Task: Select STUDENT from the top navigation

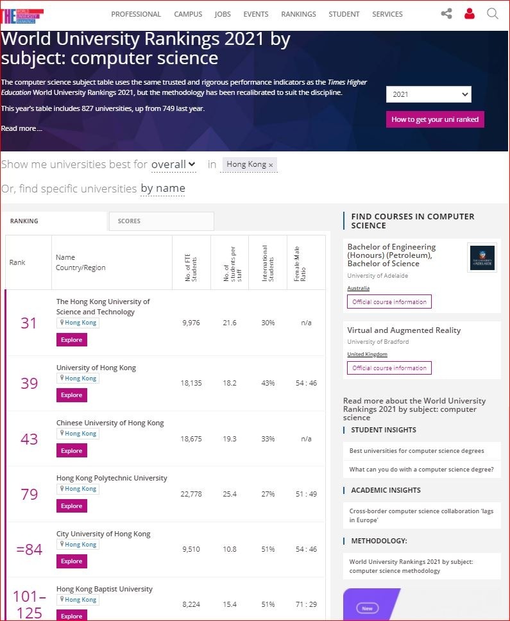Action: click(x=344, y=13)
